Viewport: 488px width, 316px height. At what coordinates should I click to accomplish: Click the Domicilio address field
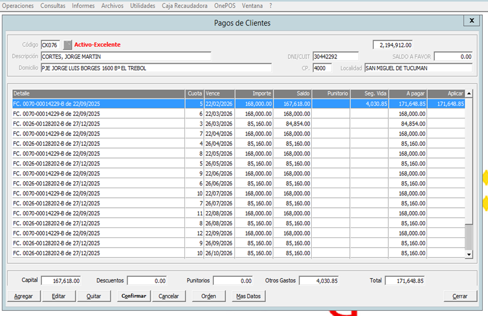pos(156,68)
